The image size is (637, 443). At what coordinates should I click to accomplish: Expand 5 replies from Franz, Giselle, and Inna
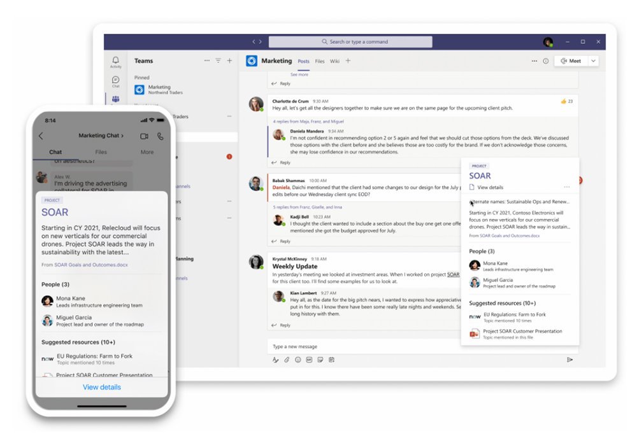(307, 207)
